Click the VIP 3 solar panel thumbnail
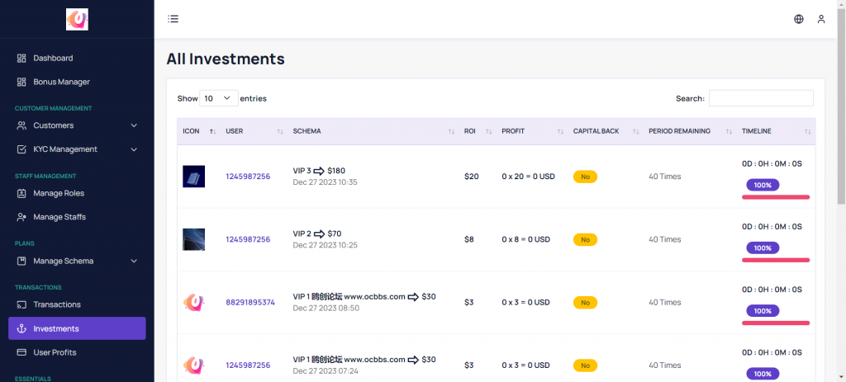846x382 pixels. click(193, 177)
